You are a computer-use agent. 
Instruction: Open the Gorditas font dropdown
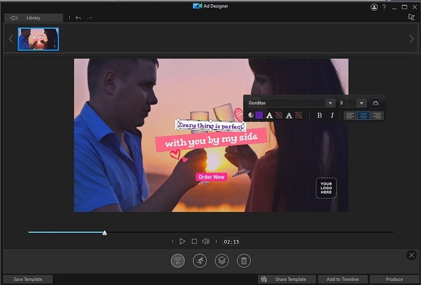pos(330,103)
